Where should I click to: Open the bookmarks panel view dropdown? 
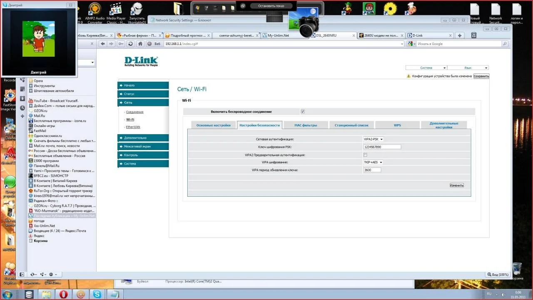(92, 62)
